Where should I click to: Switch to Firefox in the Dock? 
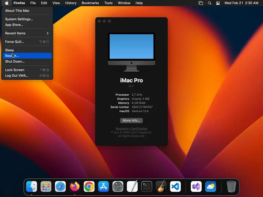(x=75, y=186)
